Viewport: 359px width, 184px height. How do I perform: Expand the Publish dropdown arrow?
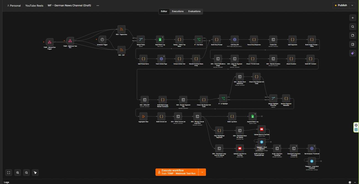tap(352, 5)
